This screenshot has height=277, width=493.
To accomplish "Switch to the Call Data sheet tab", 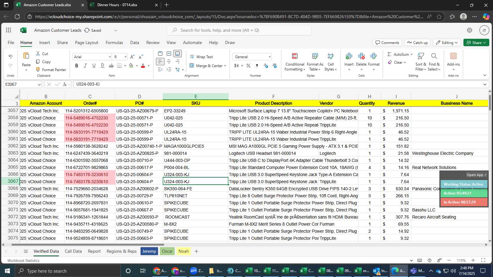I will coord(73,251).
